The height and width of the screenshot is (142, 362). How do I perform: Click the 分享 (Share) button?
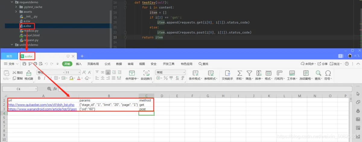click(322, 64)
